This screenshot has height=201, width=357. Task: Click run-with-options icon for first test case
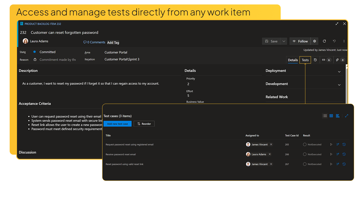tap(338, 144)
